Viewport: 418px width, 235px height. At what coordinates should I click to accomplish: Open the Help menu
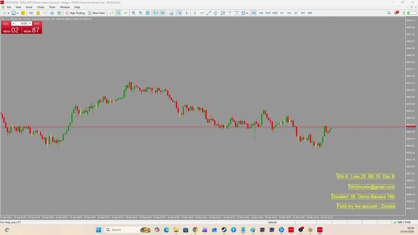pos(77,7)
